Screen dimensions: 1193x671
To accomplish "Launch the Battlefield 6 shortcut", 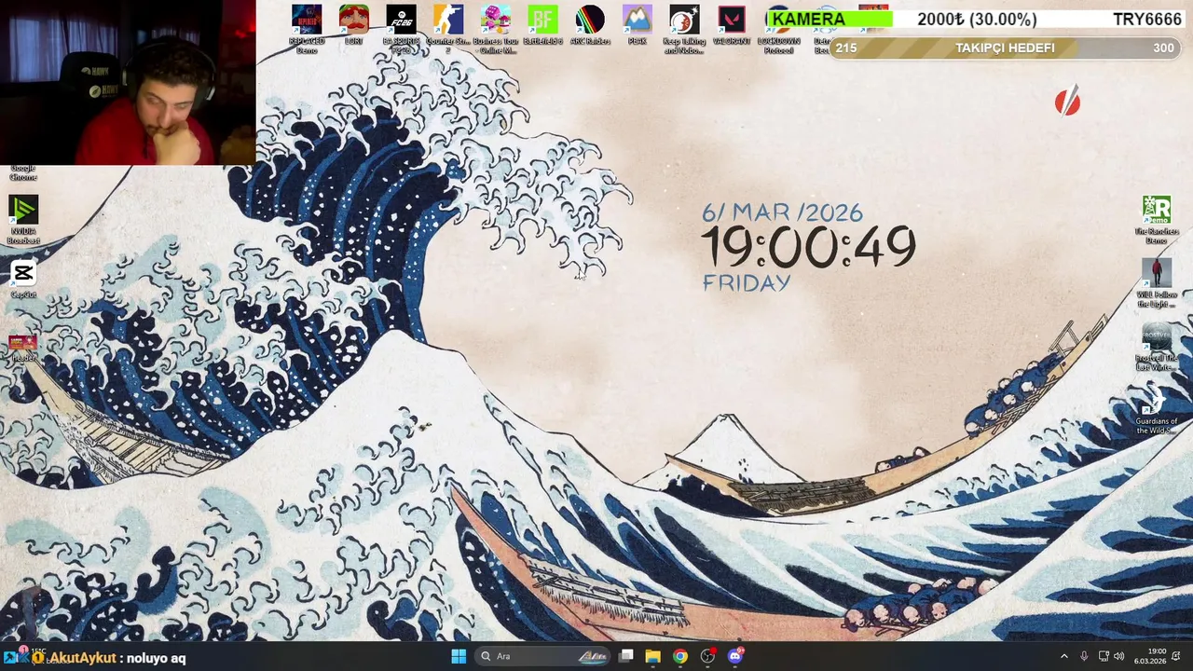I will (x=542, y=25).
